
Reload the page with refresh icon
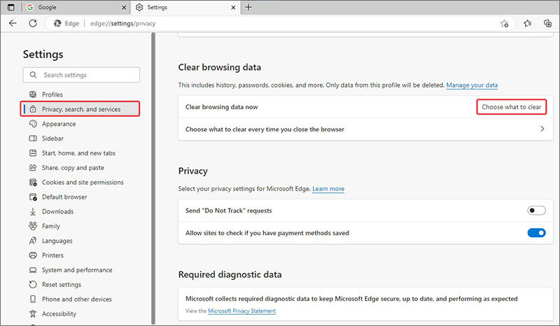pos(33,24)
